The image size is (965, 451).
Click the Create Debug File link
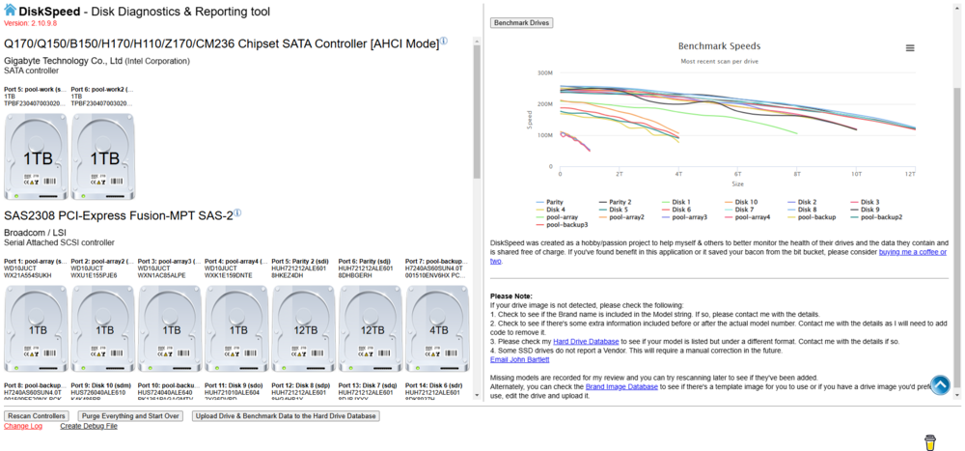[x=89, y=426]
